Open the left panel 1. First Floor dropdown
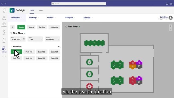 click(x=18, y=33)
